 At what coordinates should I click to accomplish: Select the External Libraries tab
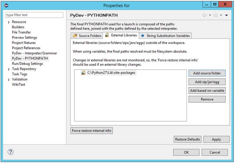click(x=121, y=35)
